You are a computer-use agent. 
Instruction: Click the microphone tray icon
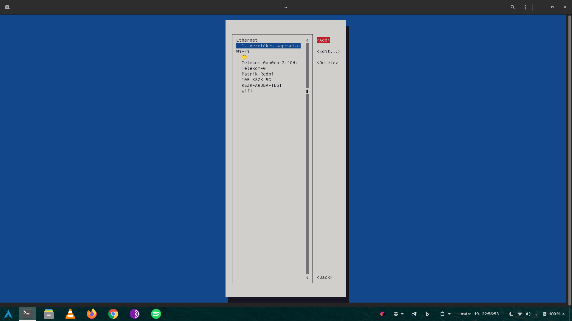[x=537, y=314]
